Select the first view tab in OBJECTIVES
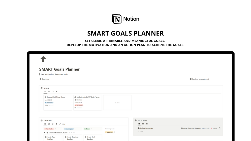 point(45,124)
